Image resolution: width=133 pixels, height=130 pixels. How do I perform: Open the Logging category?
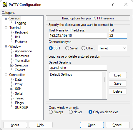click(x=20, y=23)
